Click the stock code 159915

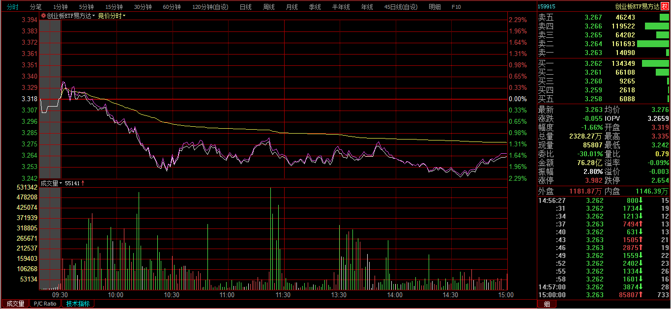pos(547,6)
